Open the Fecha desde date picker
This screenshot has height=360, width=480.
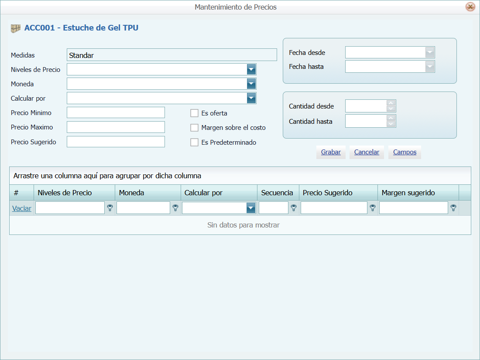[x=430, y=53]
